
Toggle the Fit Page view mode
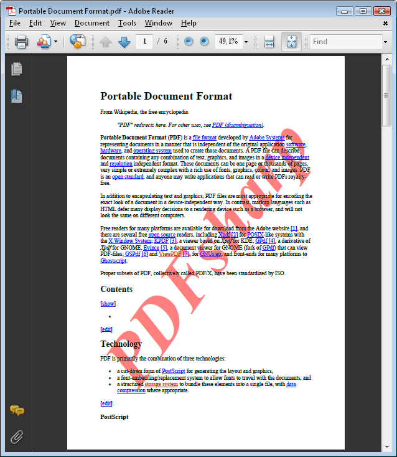tap(291, 42)
